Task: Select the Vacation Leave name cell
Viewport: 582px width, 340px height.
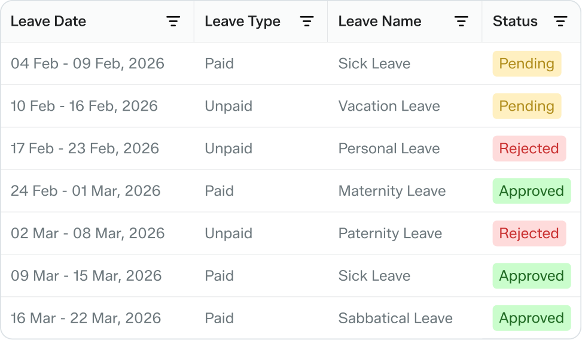Action: coord(389,106)
